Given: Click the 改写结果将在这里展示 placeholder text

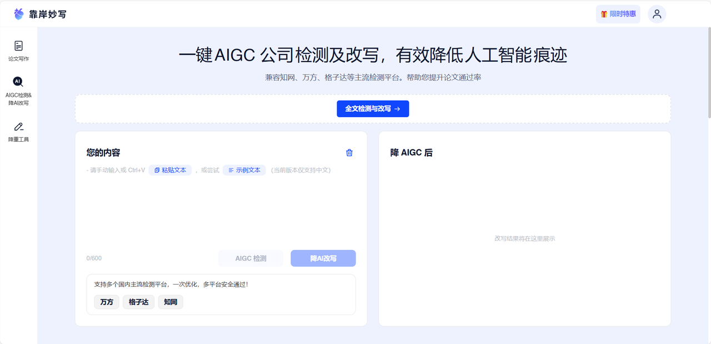Looking at the screenshot, I should (525, 238).
